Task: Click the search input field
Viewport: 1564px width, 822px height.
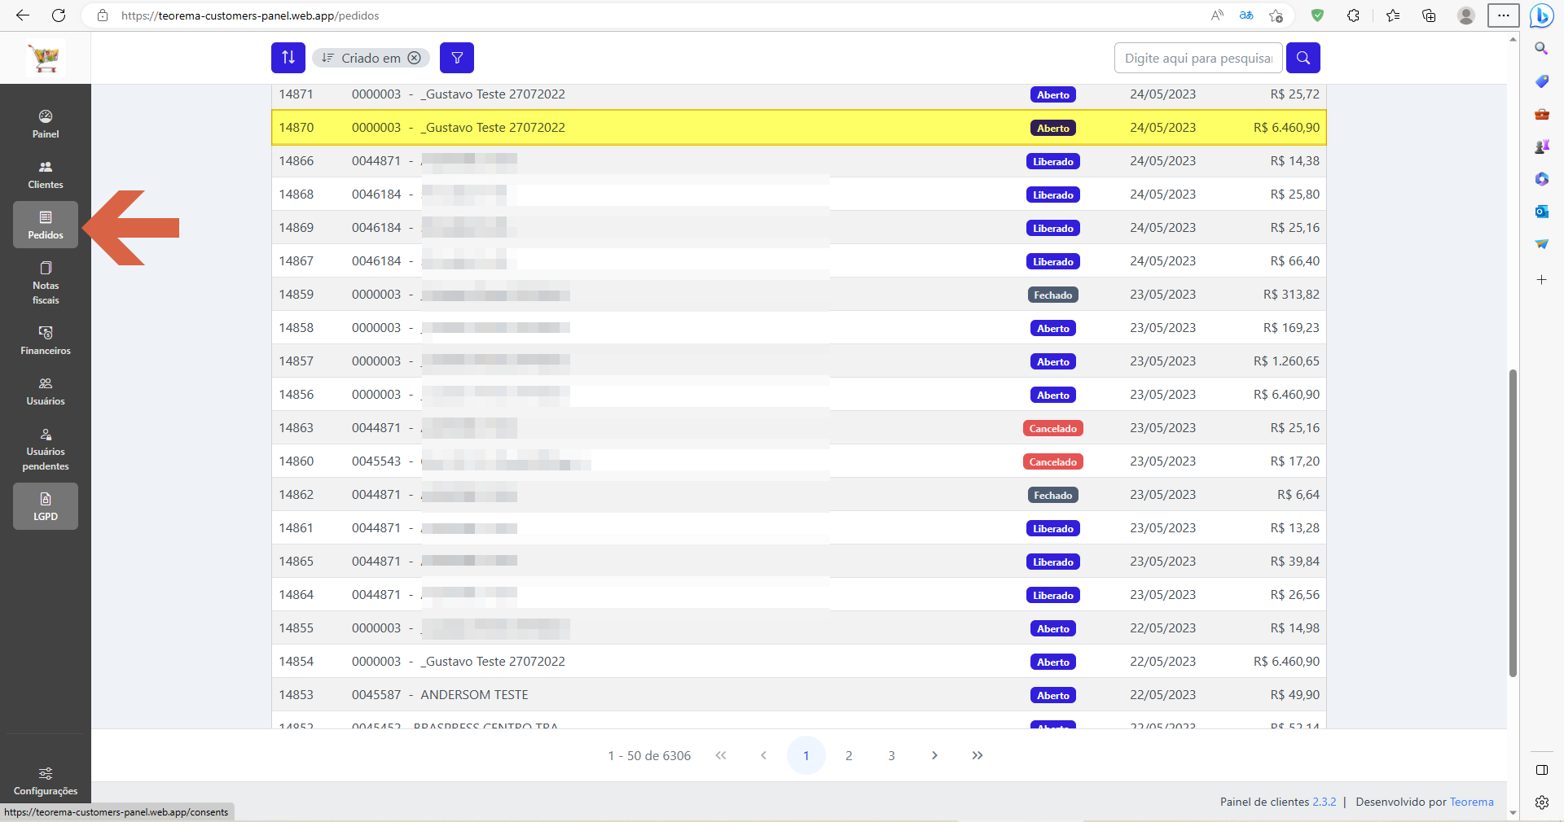Action: [x=1198, y=58]
